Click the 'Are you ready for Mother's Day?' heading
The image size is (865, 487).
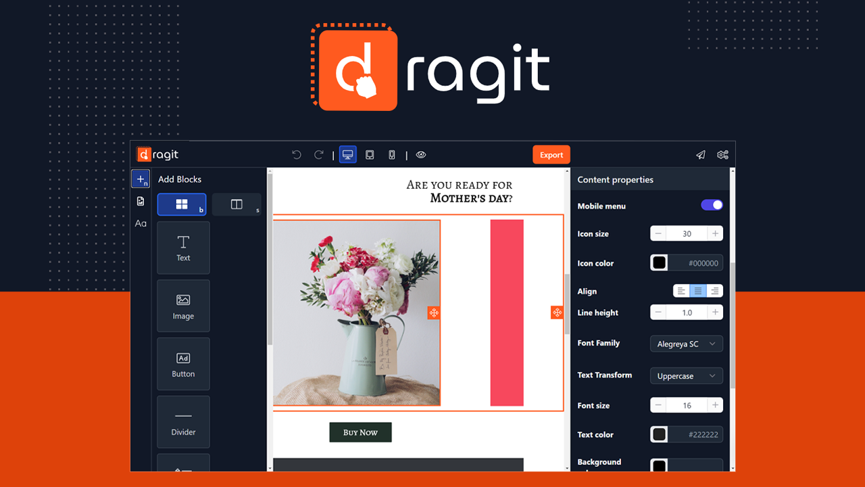(460, 191)
